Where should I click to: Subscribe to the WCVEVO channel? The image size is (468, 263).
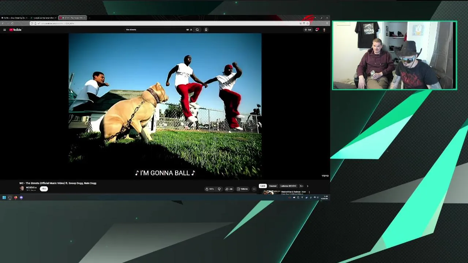[x=44, y=188]
